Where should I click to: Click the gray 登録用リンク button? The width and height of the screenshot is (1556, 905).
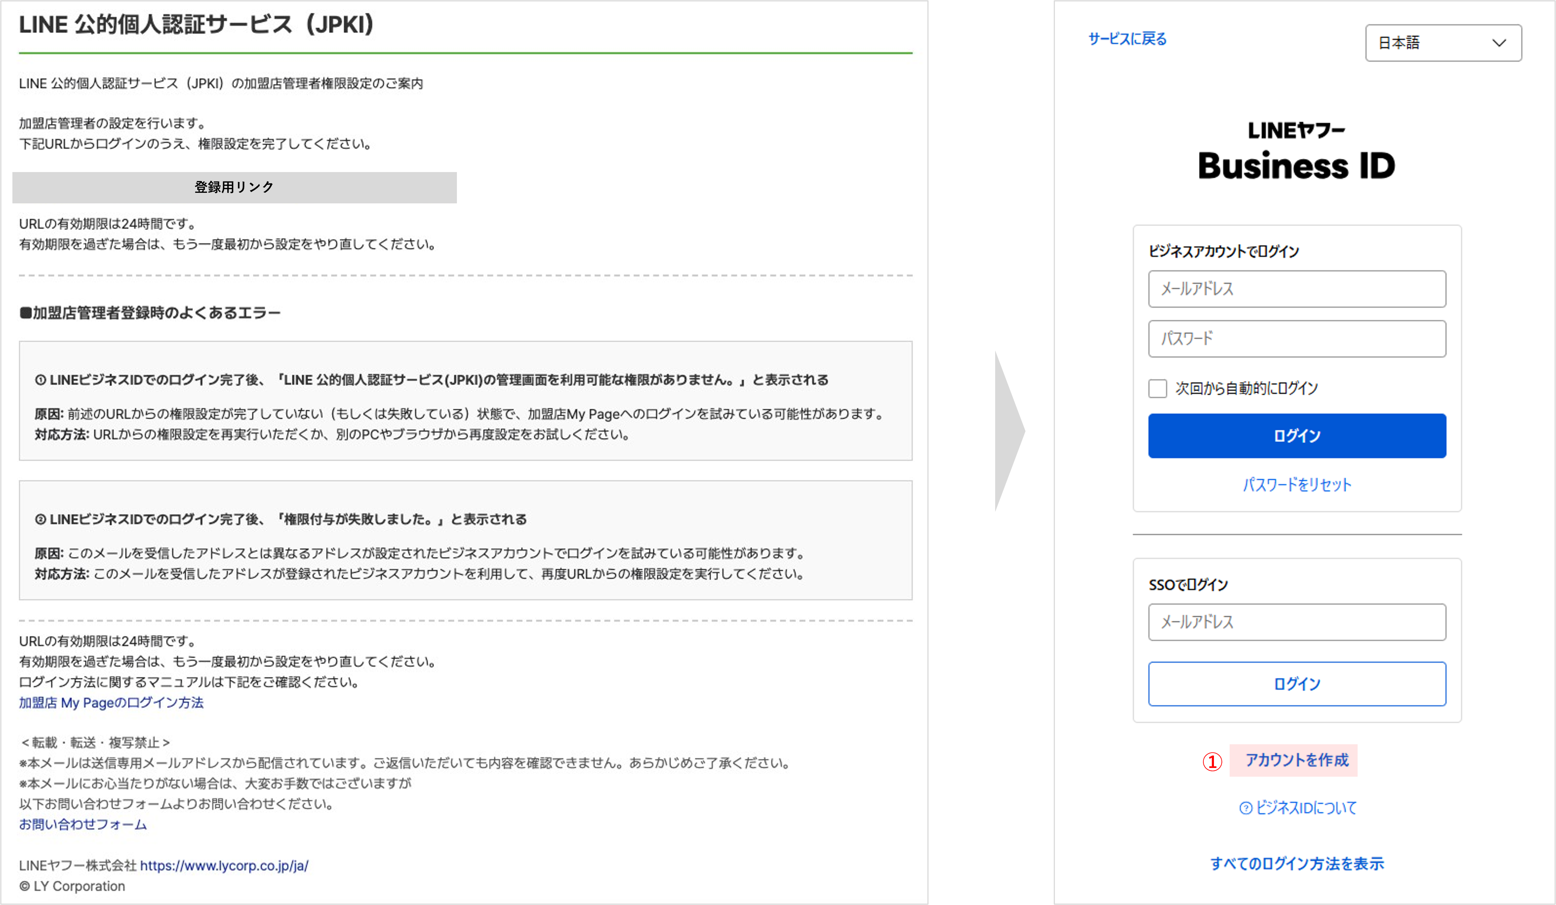point(234,187)
